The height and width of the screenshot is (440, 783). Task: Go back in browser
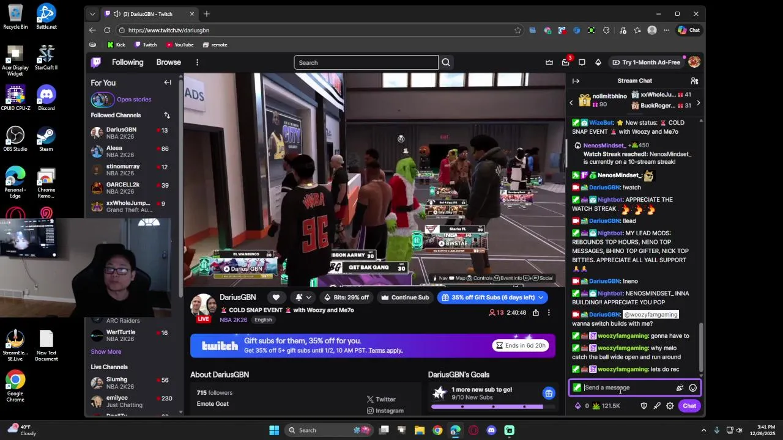[92, 30]
